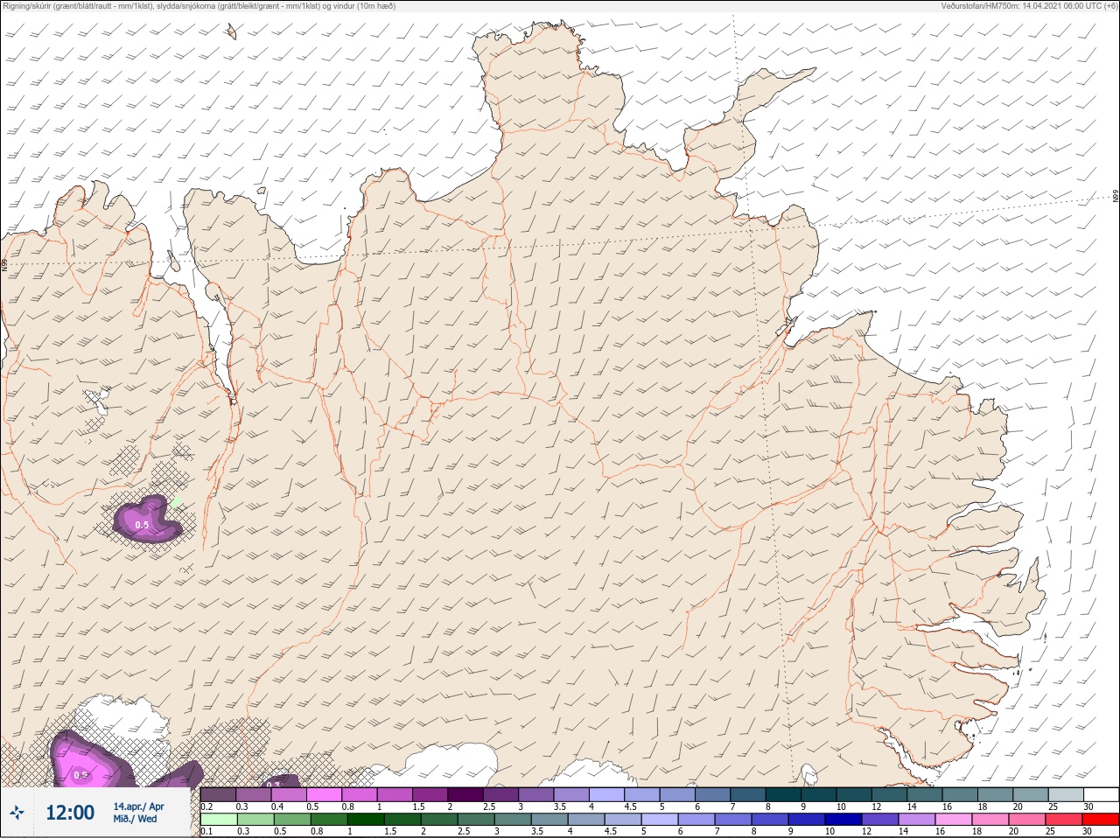Click the 30 value under the upper legend row
Image resolution: width=1120 pixels, height=838 pixels.
coord(1088,807)
